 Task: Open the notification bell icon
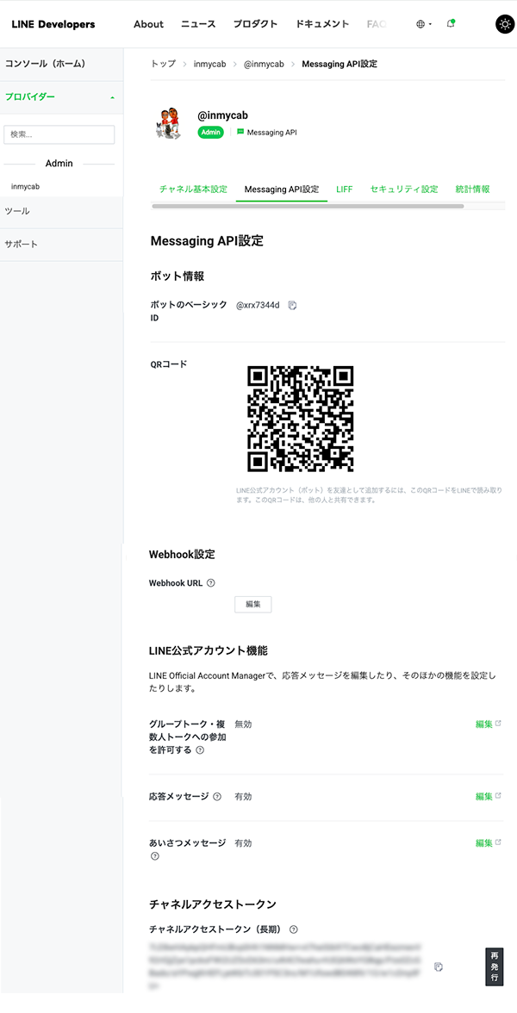point(451,24)
